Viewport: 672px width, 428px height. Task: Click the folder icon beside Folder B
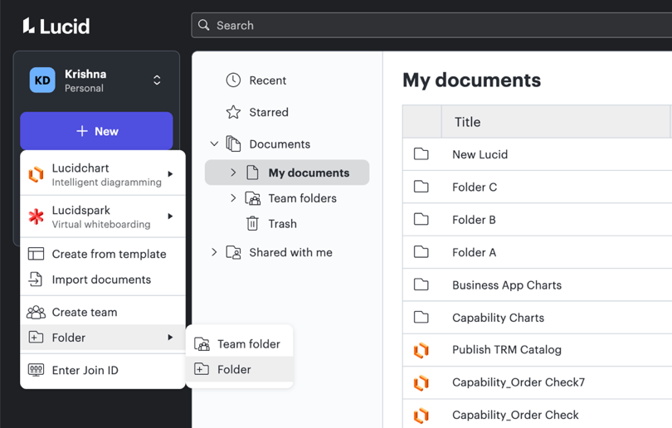[x=421, y=219]
